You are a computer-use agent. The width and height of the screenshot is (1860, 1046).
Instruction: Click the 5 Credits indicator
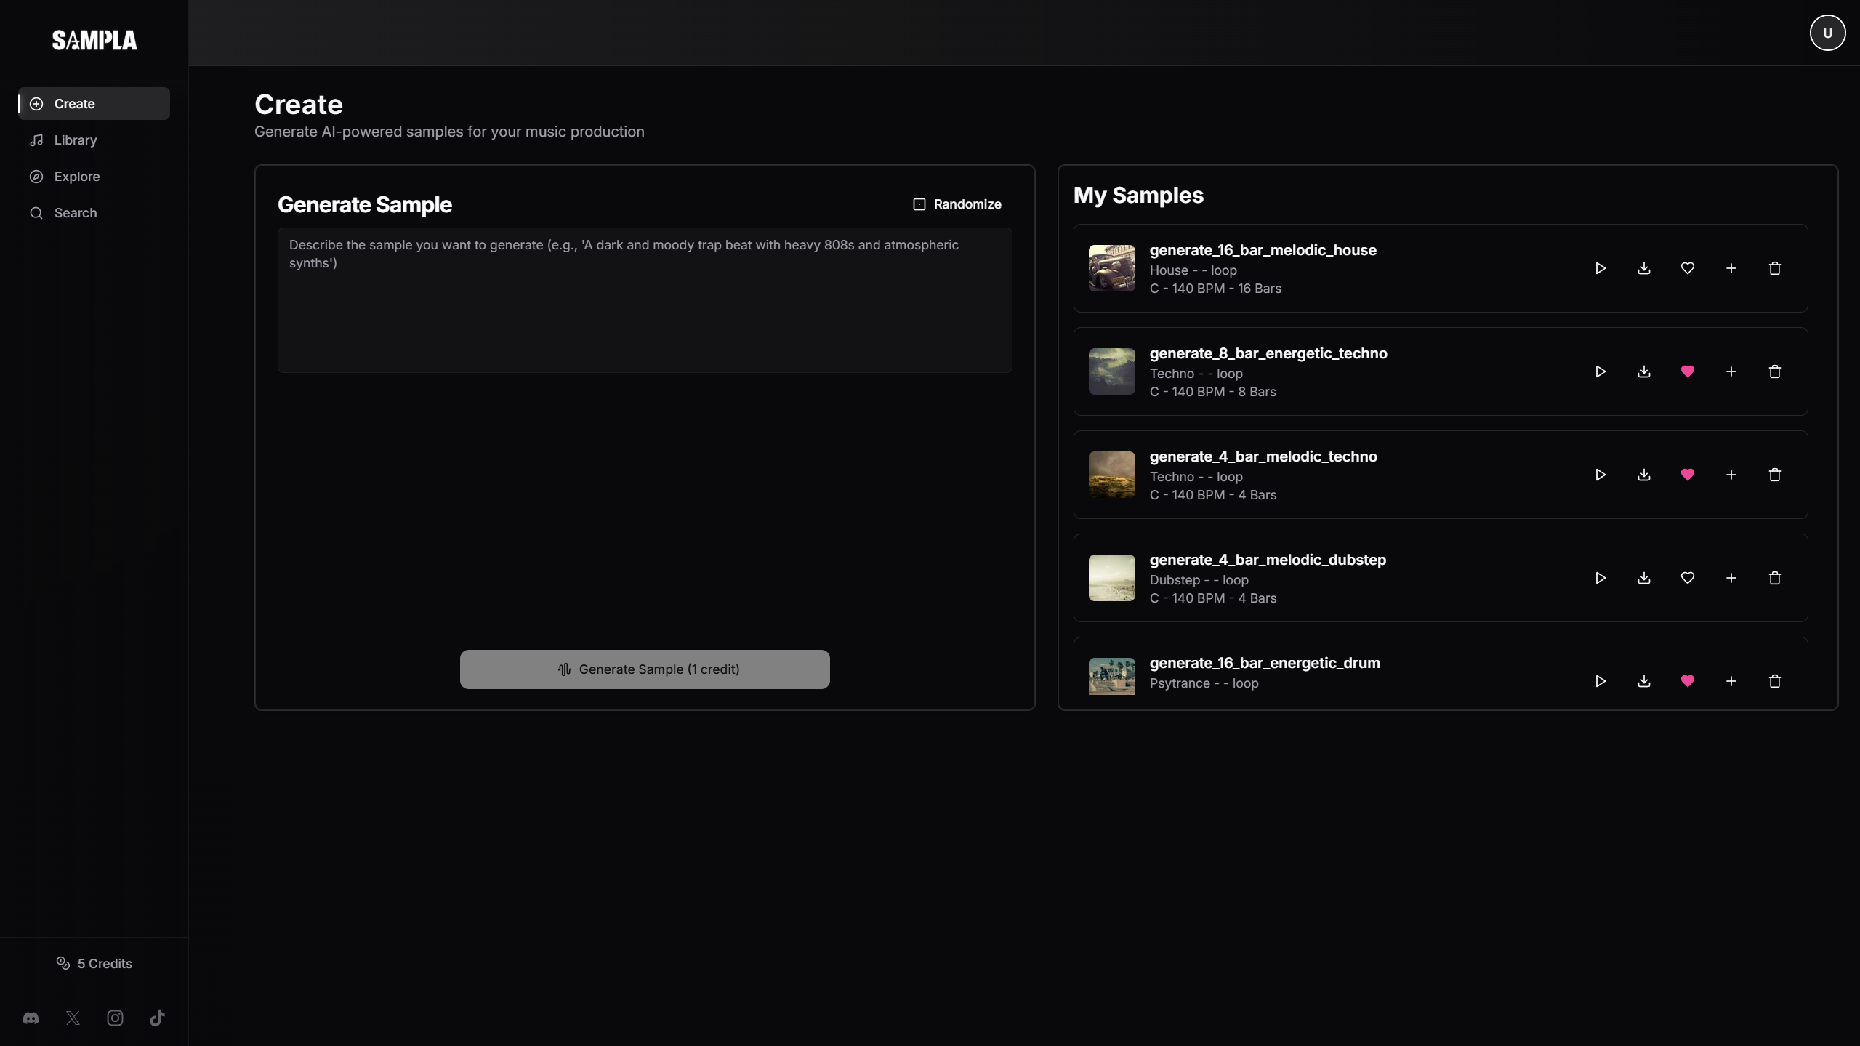pyautogui.click(x=94, y=963)
